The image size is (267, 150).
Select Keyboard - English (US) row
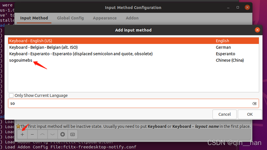point(133,41)
